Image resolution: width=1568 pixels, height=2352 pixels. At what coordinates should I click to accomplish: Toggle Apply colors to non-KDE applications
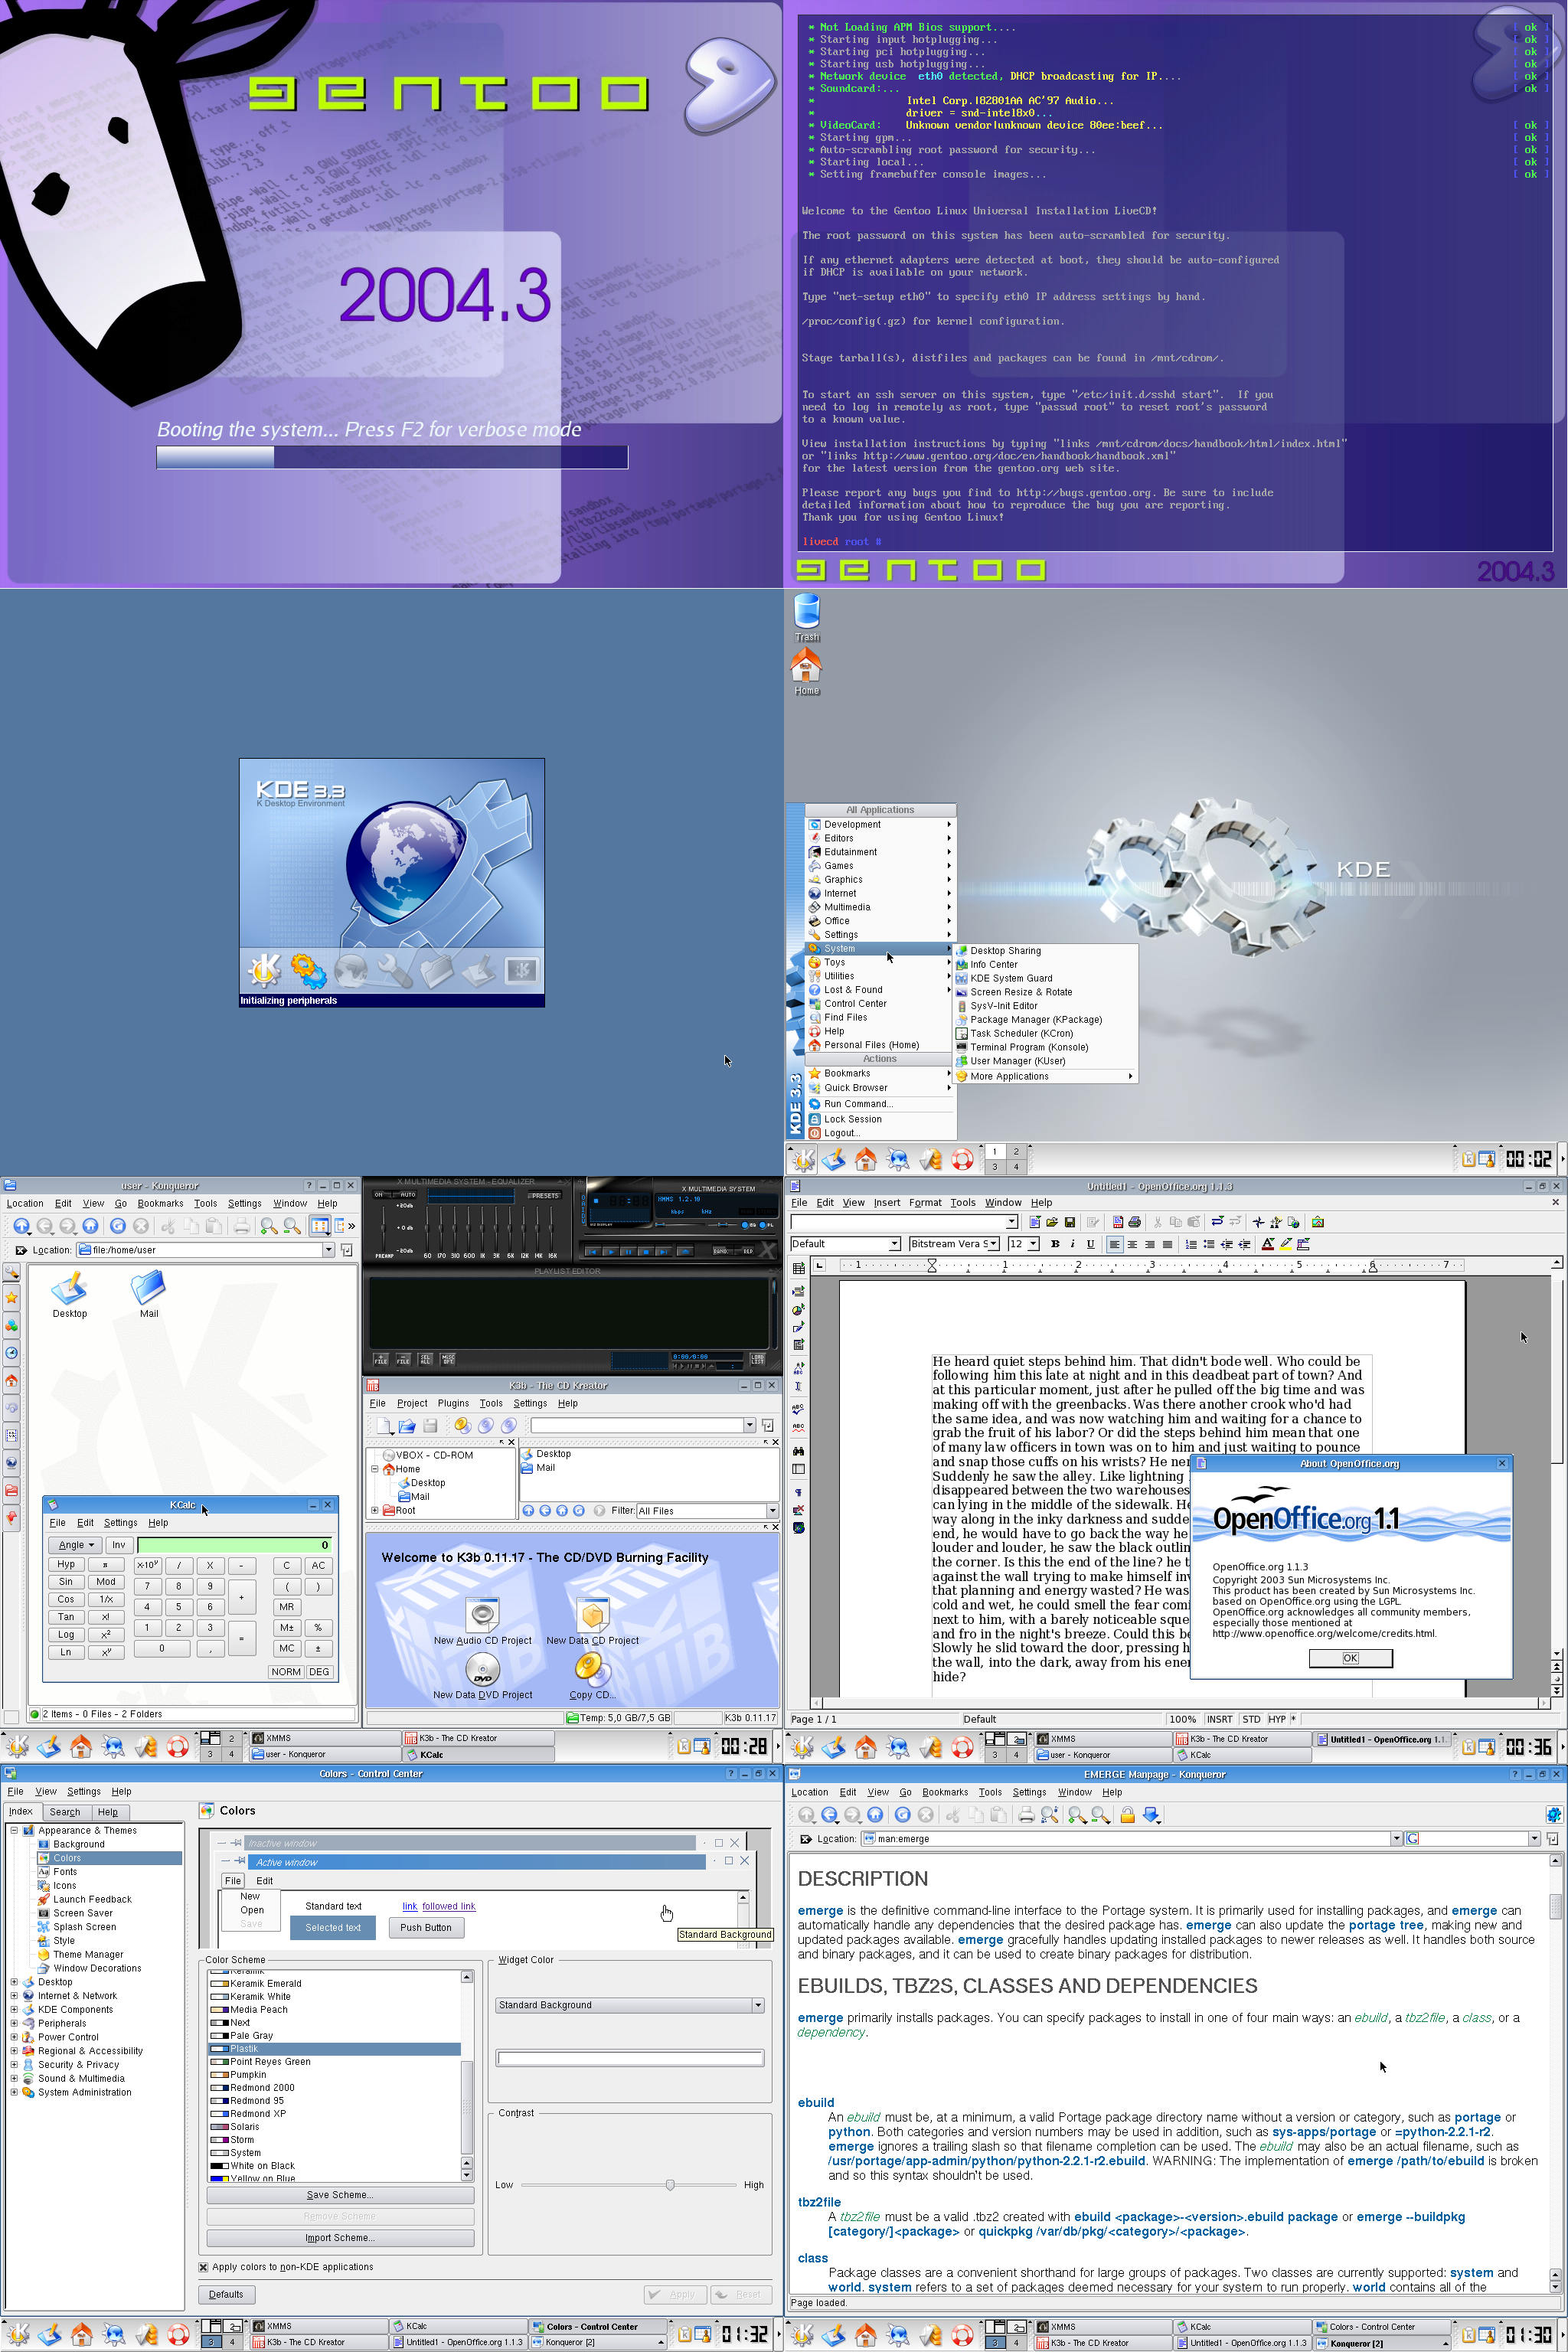(204, 2267)
